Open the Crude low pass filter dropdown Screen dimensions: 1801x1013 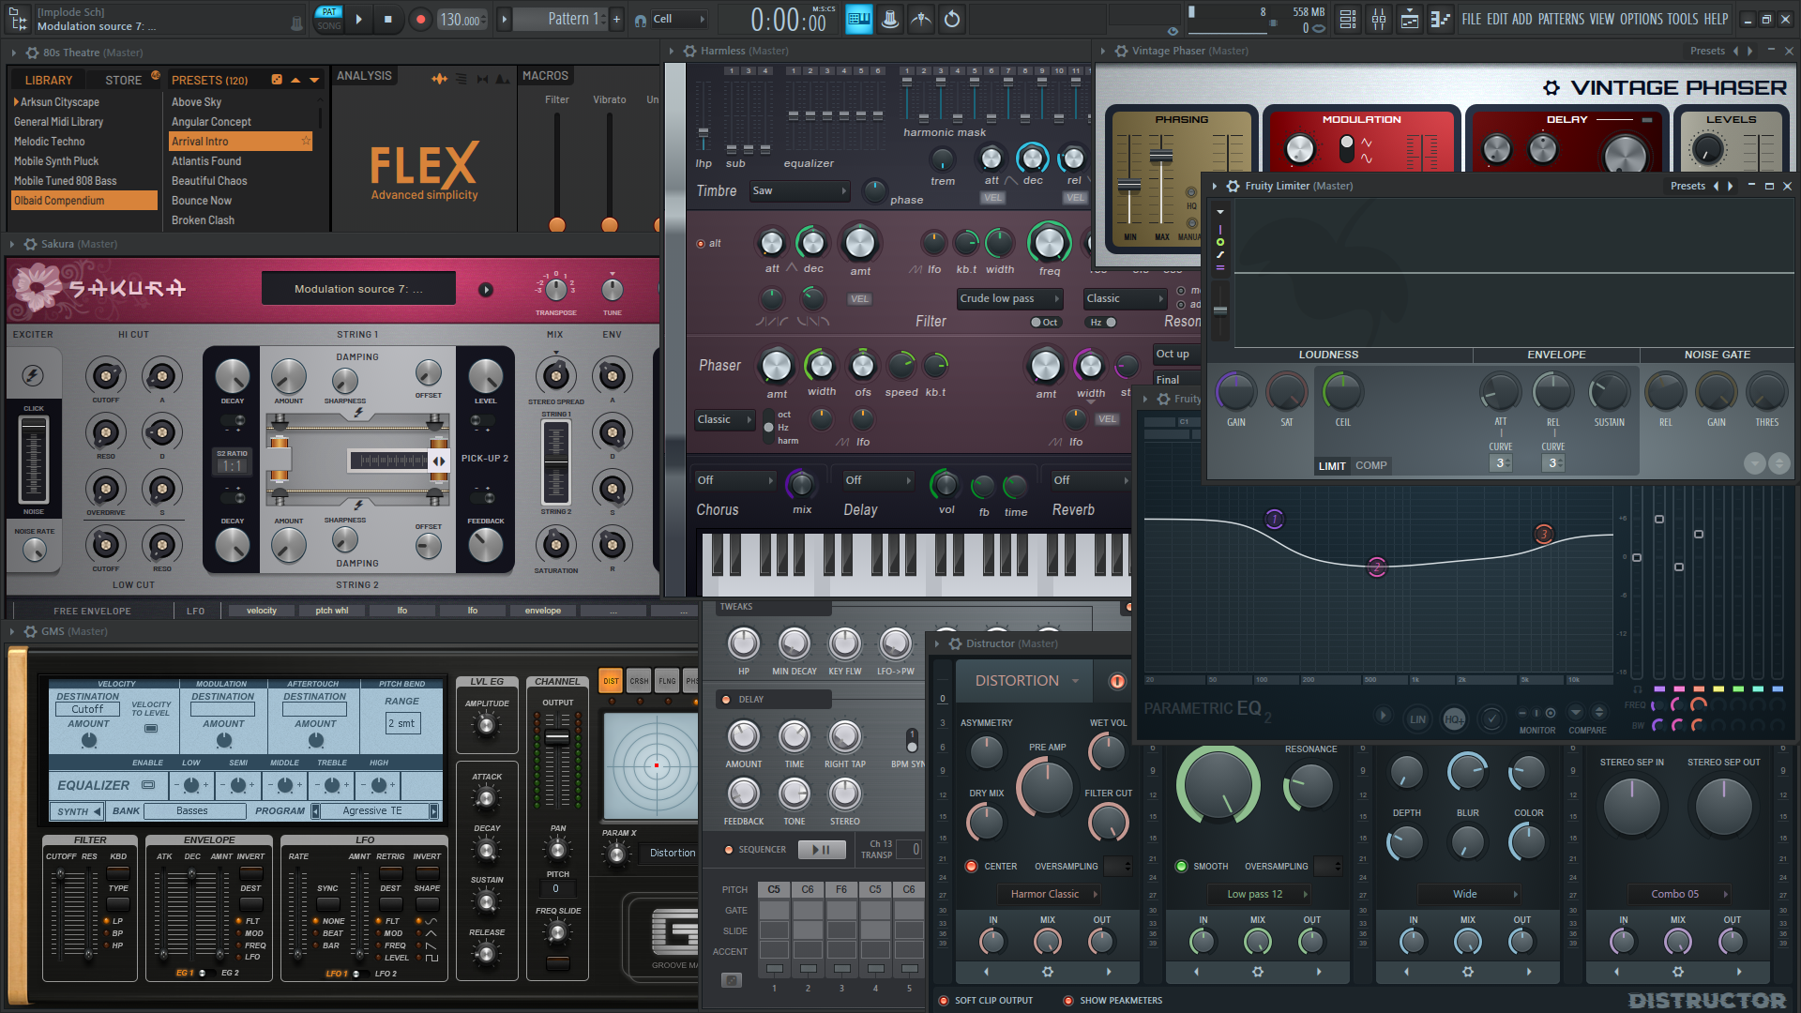pyautogui.click(x=1009, y=299)
